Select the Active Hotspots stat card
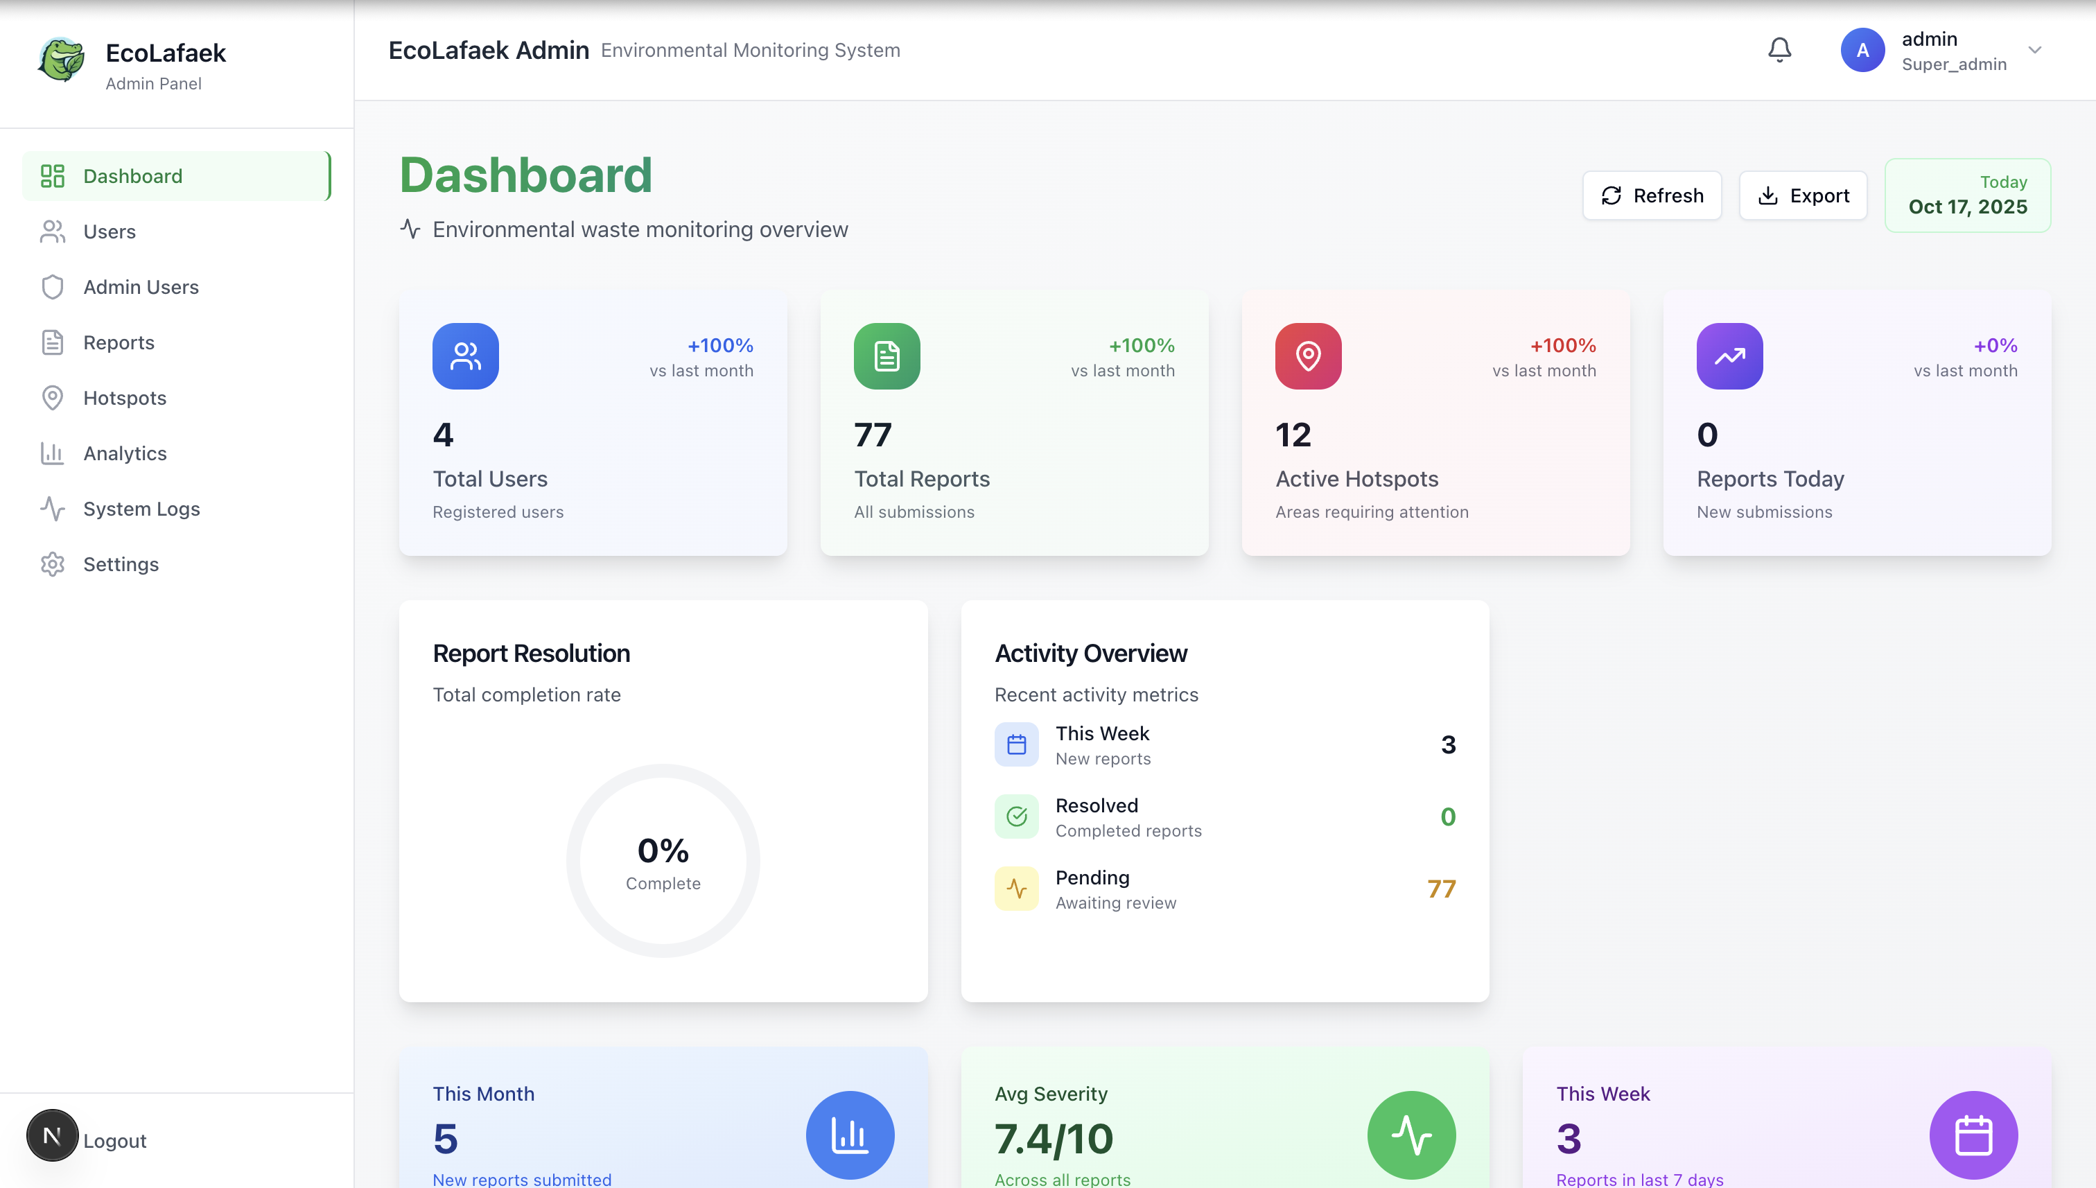The image size is (2096, 1188). [x=1435, y=423]
